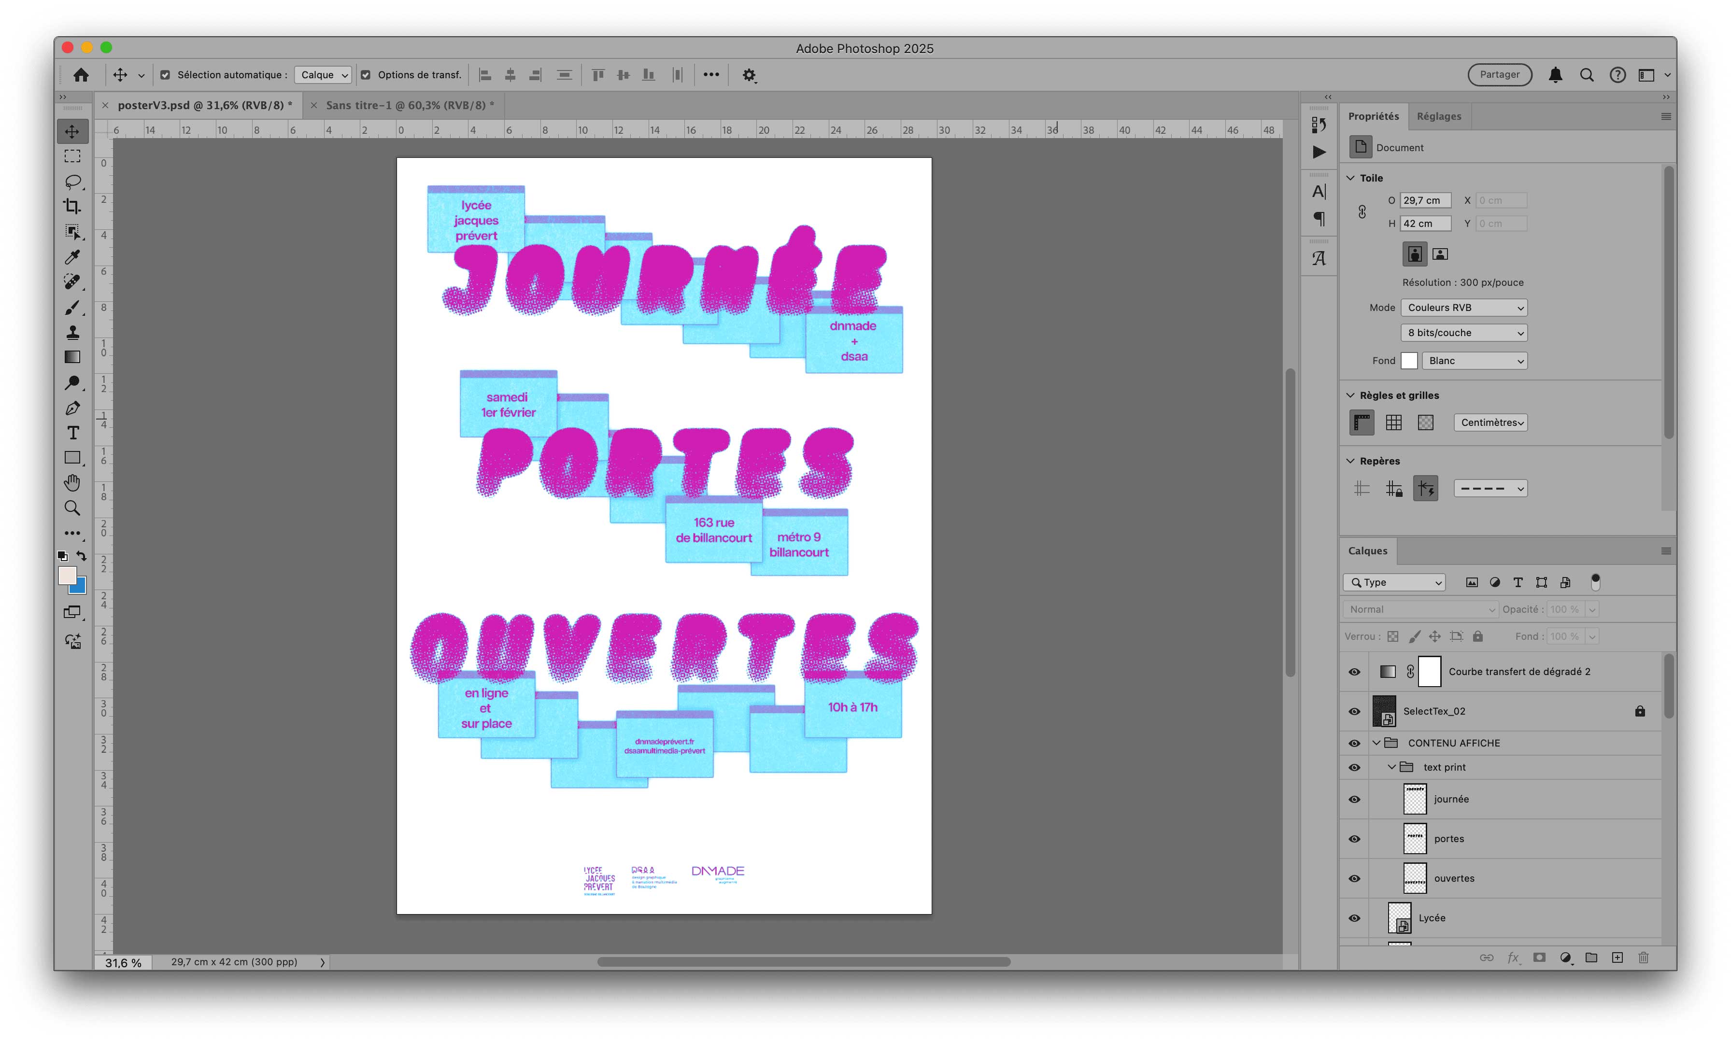Choose the Eyedropper tool
This screenshot has height=1042, width=1731.
tap(71, 257)
